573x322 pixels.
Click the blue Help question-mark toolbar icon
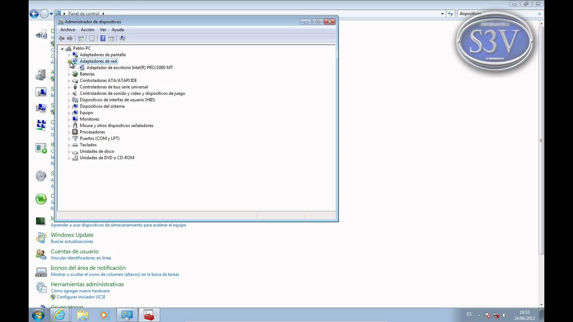[x=103, y=38]
